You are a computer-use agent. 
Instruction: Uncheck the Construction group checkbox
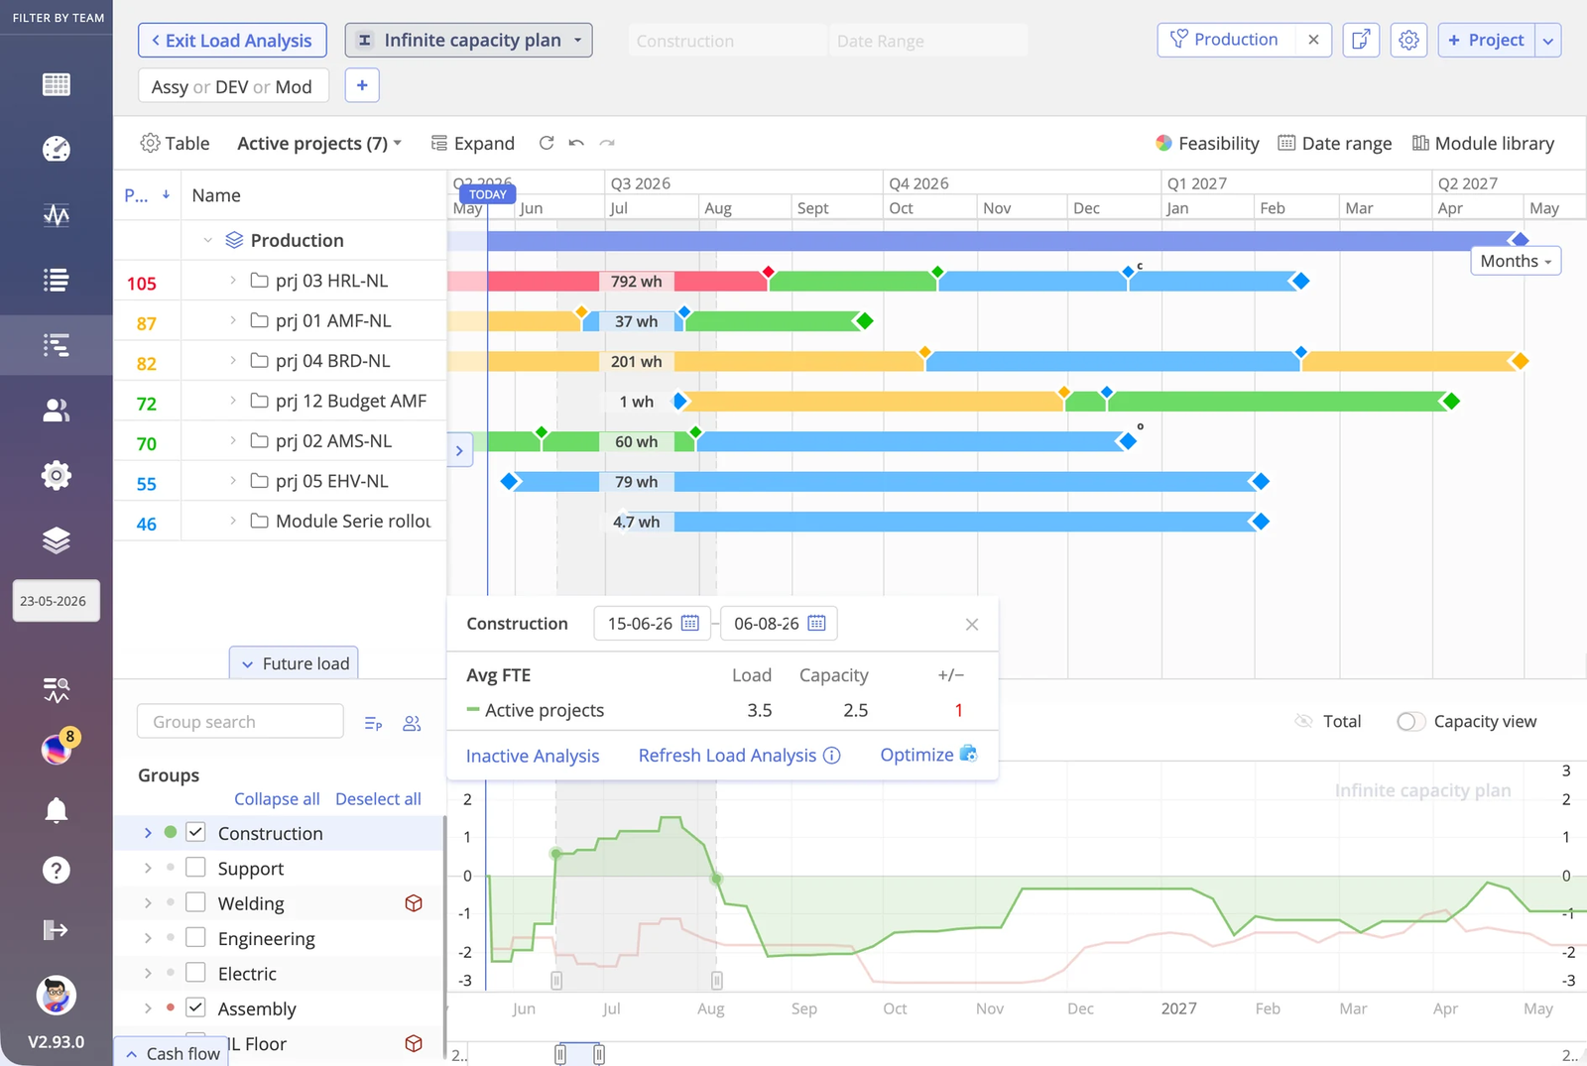tap(195, 833)
